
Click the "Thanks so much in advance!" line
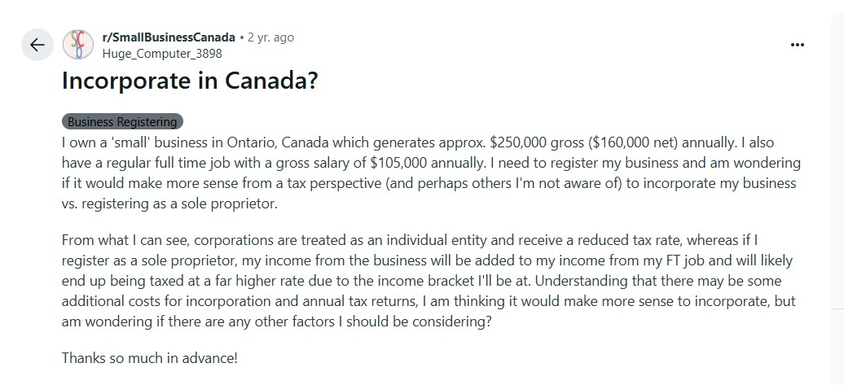(149, 357)
